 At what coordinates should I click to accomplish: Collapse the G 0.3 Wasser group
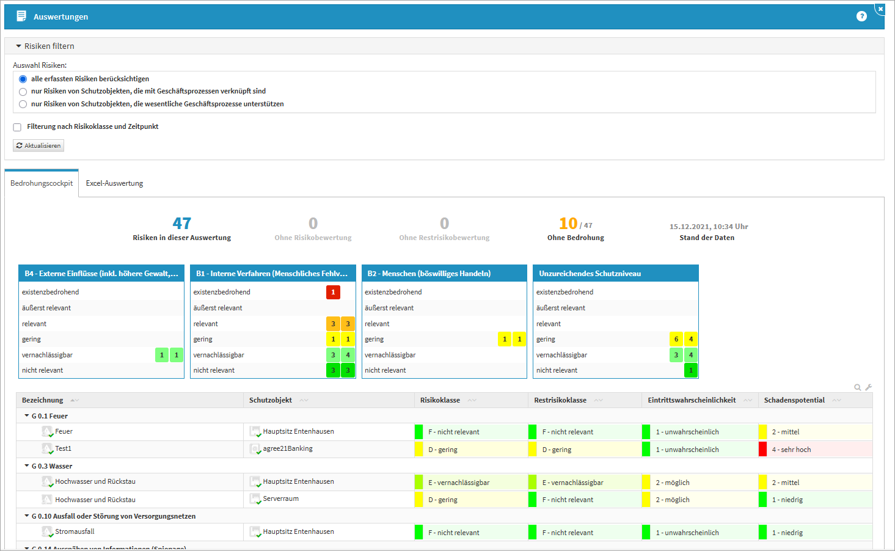click(27, 466)
